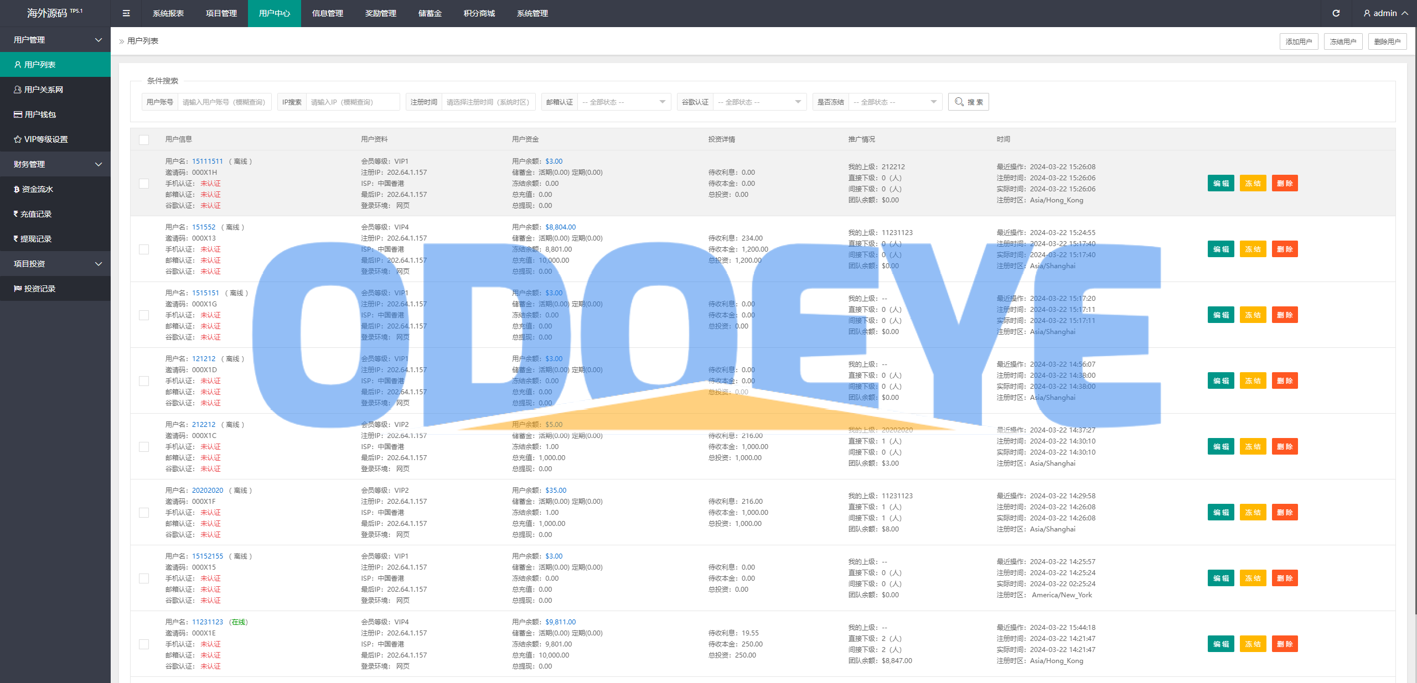This screenshot has height=683, width=1417.
Task: Click the magnifier search button
Action: (969, 102)
